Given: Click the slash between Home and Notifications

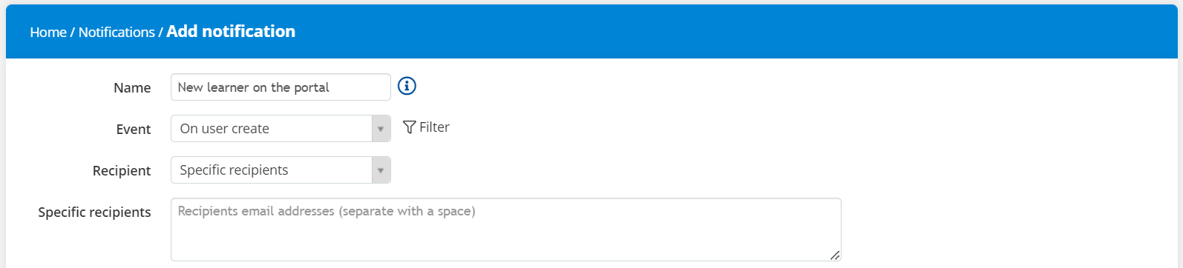Looking at the screenshot, I should click(73, 33).
